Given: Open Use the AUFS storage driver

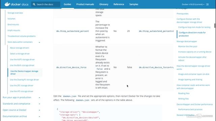Looking at the screenshot, I should pos(22,59).
